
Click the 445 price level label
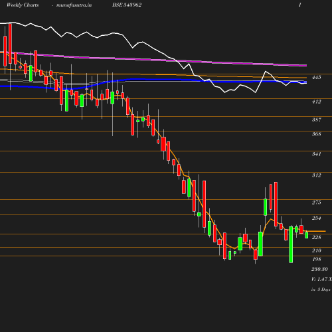click(x=317, y=78)
